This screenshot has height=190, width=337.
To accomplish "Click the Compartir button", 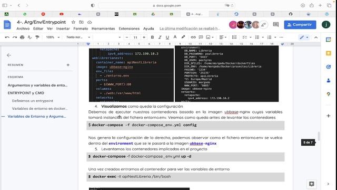I will pos(300,25).
